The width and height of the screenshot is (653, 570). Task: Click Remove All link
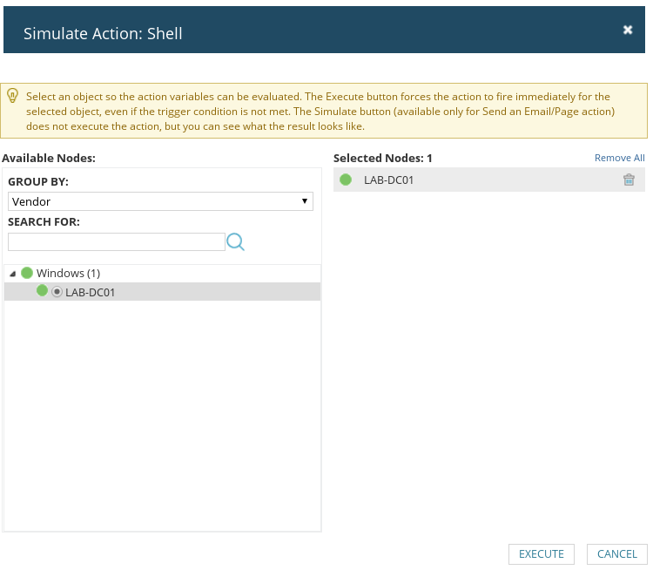(619, 158)
